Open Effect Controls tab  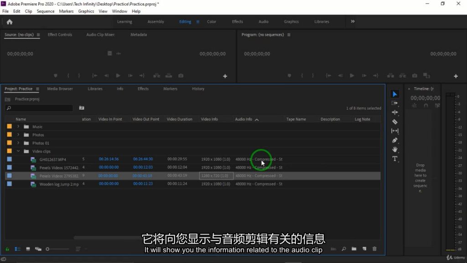[x=60, y=35]
